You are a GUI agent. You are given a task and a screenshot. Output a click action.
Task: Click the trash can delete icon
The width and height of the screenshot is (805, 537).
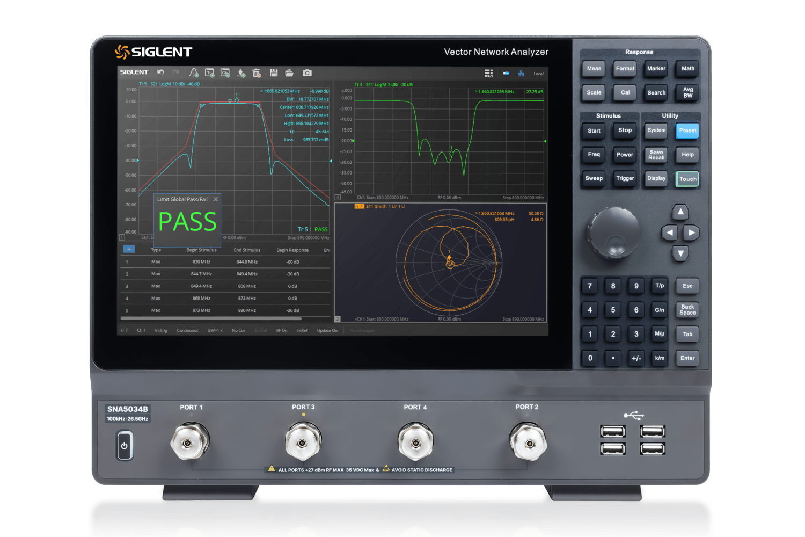(257, 72)
